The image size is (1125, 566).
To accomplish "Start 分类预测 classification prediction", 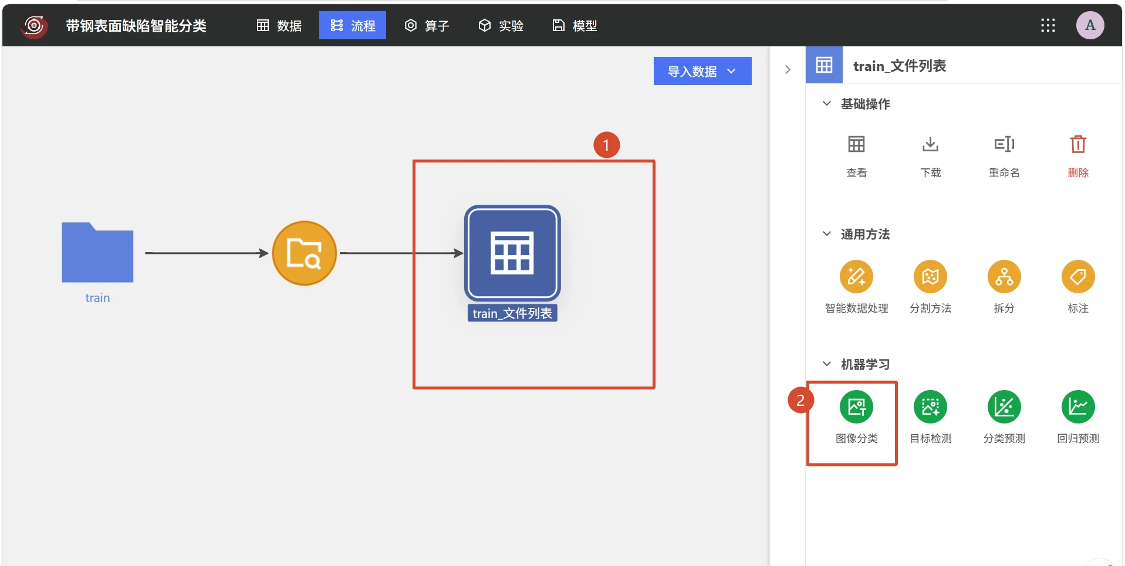I will coord(1004,406).
